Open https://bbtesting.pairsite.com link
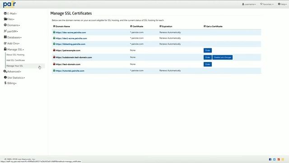The image size is (289, 163). click(x=70, y=44)
